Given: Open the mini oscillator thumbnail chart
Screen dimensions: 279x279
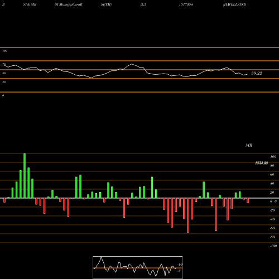Looking at the screenshot, I should tap(138, 267).
